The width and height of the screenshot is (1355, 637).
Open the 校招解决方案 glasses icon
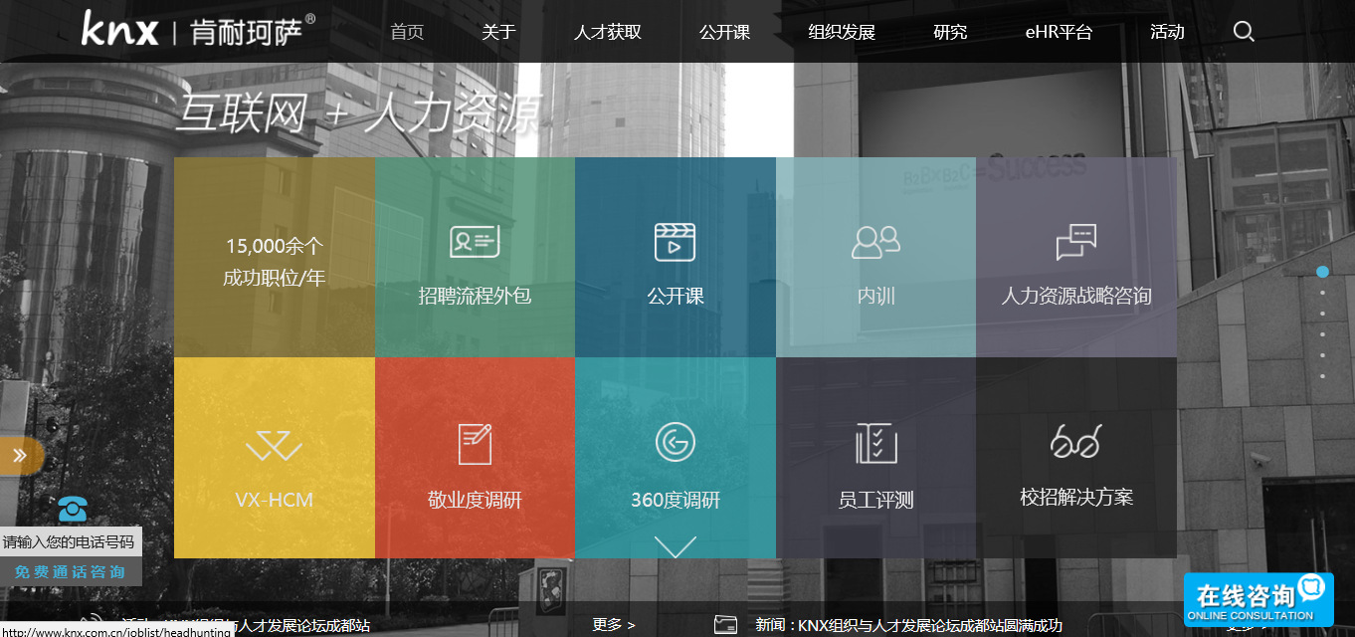click(1075, 441)
